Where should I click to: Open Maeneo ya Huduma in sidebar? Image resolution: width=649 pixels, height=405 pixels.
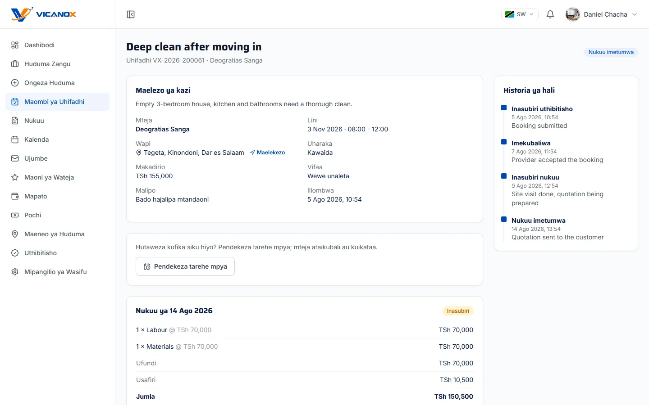pyautogui.click(x=57, y=234)
